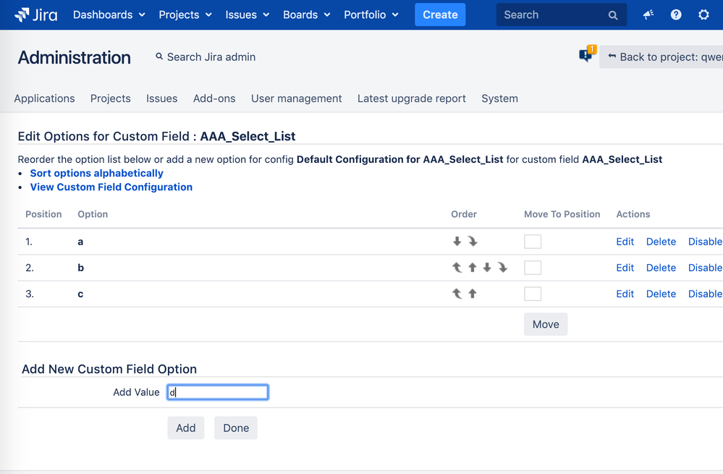Edit option a
The width and height of the screenshot is (723, 474).
(625, 242)
